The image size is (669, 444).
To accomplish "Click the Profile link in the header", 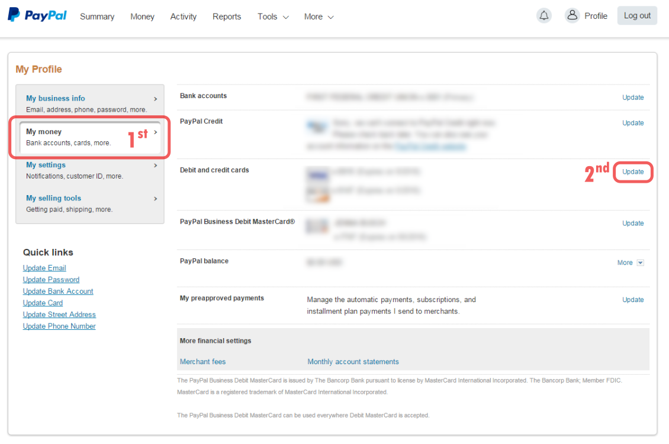I will tap(596, 16).
